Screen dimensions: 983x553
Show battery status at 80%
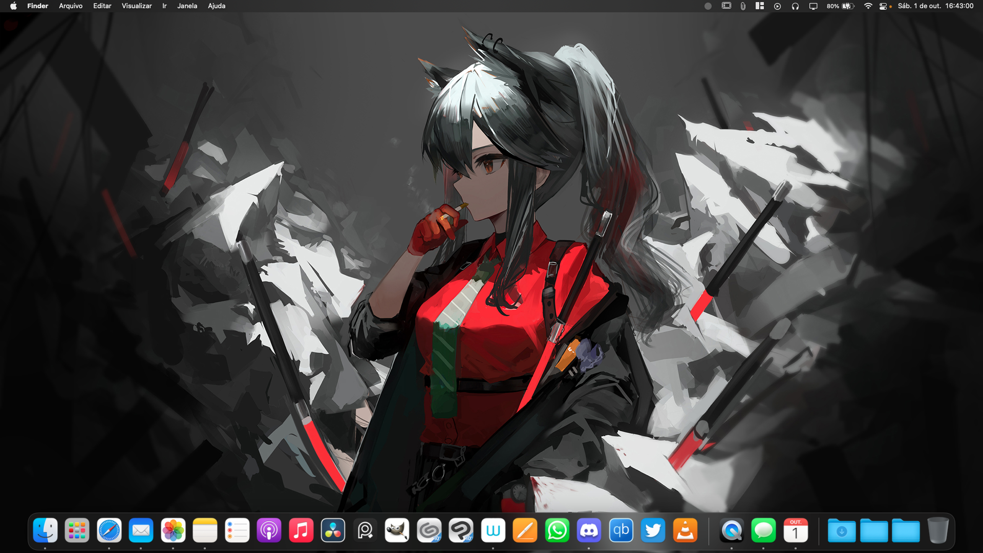tap(840, 6)
